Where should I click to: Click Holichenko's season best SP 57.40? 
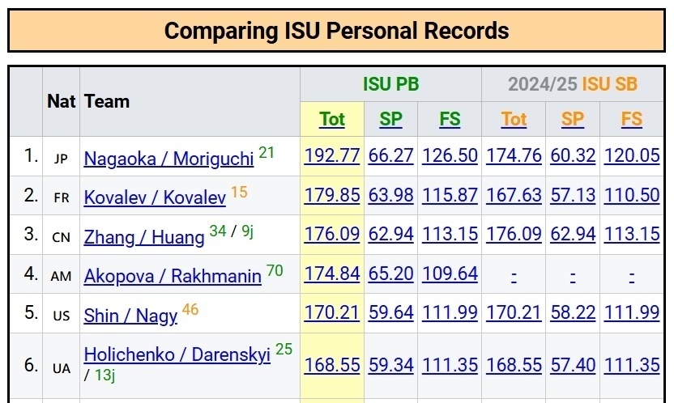(x=572, y=365)
